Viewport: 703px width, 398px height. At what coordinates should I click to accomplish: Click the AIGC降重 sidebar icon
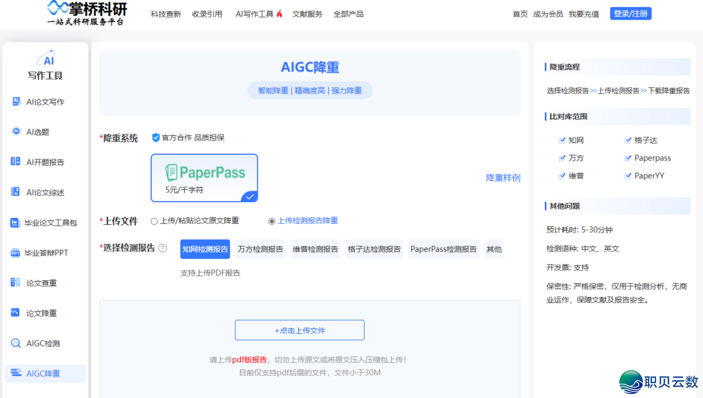16,373
